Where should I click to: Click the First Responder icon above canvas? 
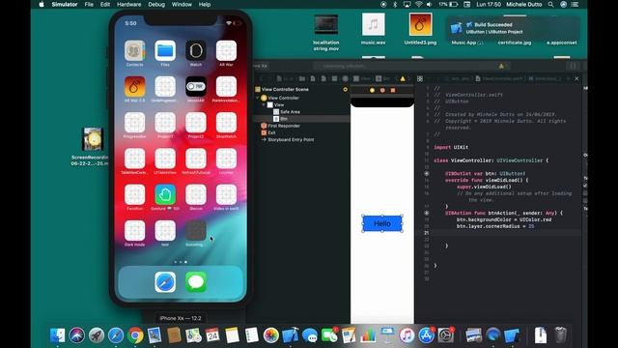pyautogui.click(x=382, y=90)
